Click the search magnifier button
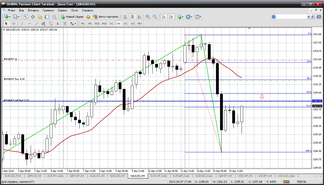Viewport: 324px width, 185px height. click(313, 17)
